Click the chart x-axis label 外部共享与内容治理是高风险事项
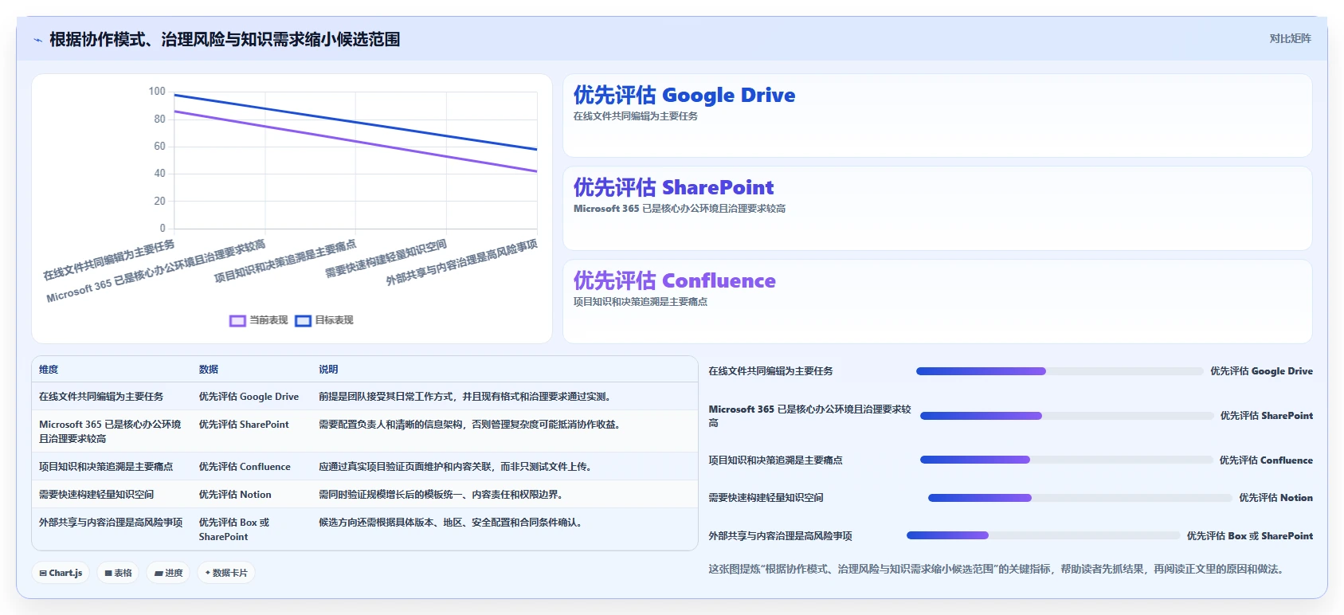1344x615 pixels. (462, 262)
